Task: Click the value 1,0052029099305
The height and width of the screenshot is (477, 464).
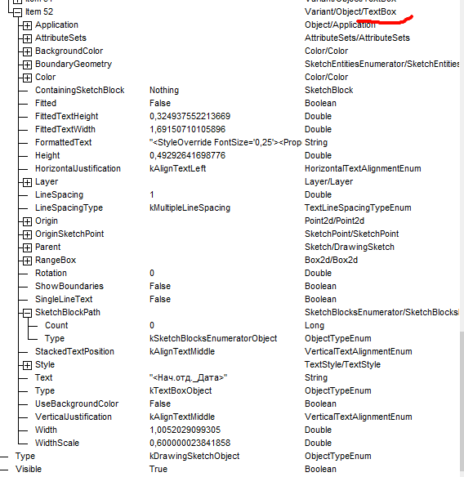Action: point(185,430)
